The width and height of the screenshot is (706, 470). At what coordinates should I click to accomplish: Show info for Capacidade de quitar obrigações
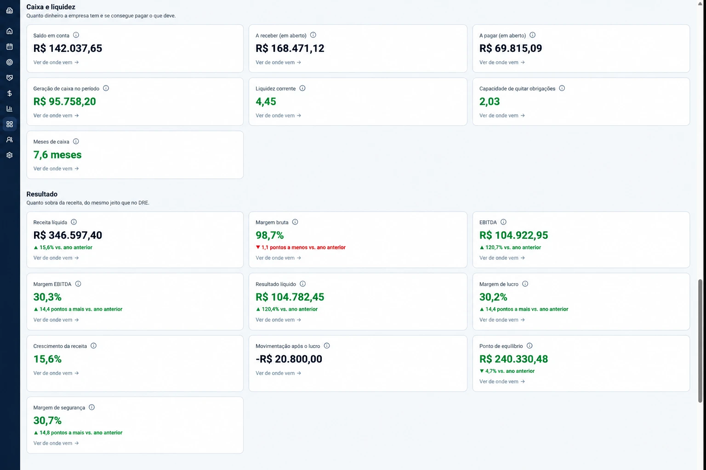coord(562,88)
